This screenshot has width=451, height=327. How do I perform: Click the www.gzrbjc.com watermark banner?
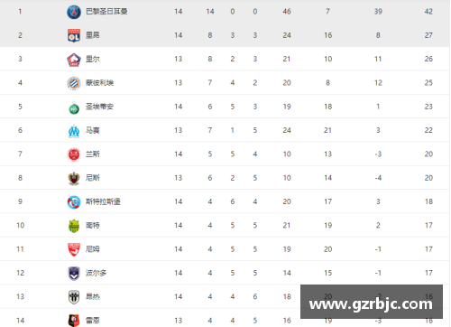372,302
